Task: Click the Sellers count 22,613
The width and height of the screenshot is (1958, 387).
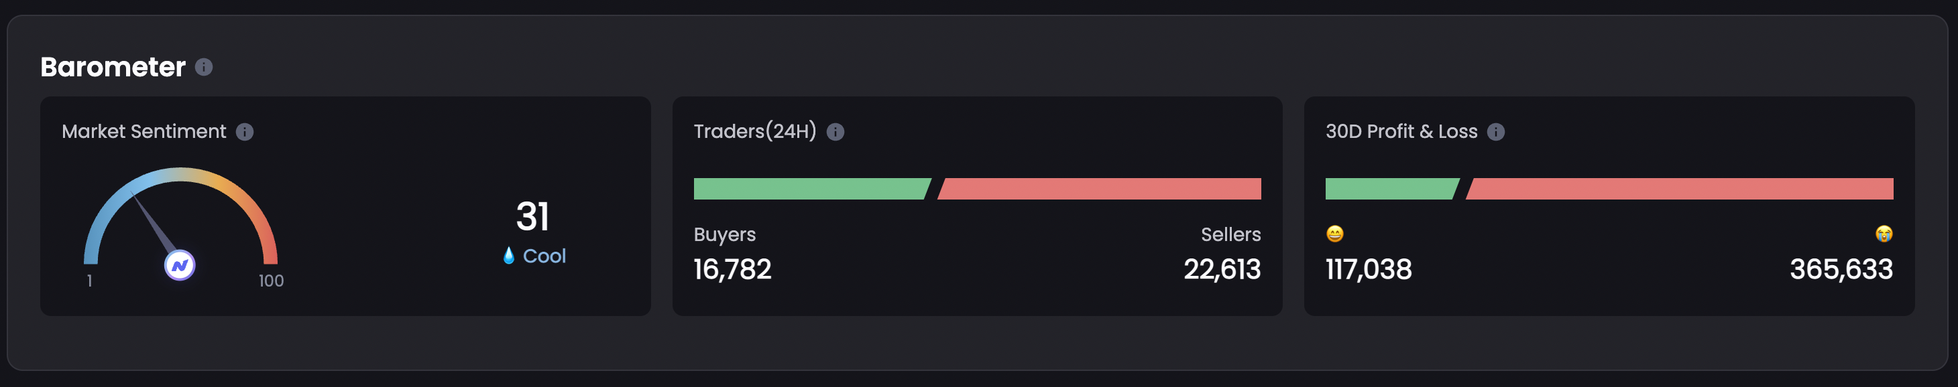Action: tap(1222, 269)
